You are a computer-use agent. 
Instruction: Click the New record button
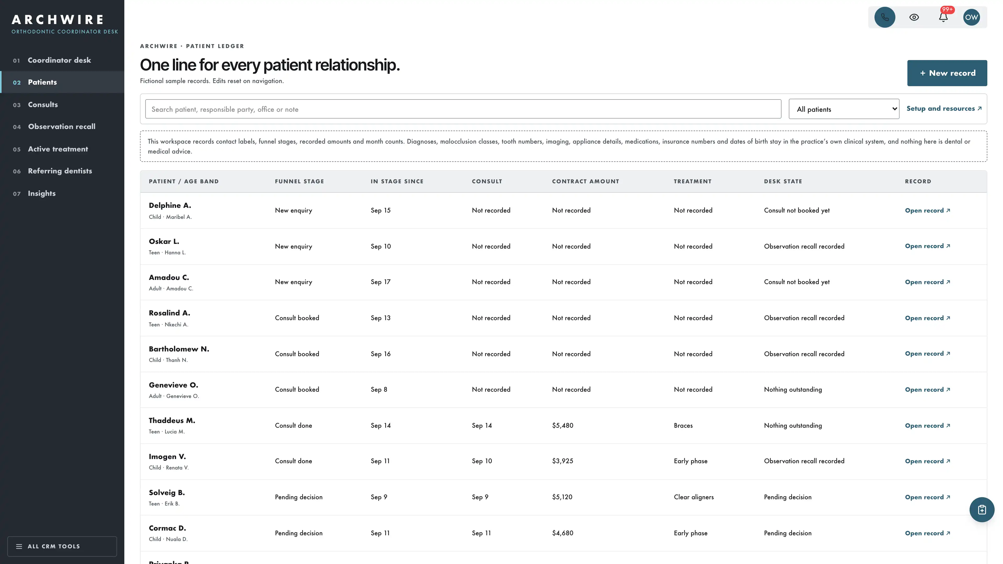[947, 73]
